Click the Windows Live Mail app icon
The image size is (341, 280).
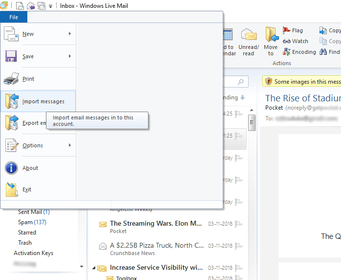[4, 5]
